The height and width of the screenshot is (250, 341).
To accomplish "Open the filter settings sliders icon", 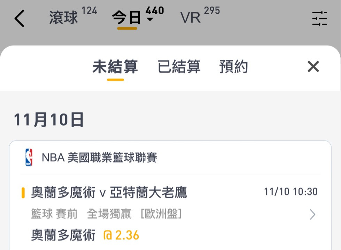I will point(319,18).
